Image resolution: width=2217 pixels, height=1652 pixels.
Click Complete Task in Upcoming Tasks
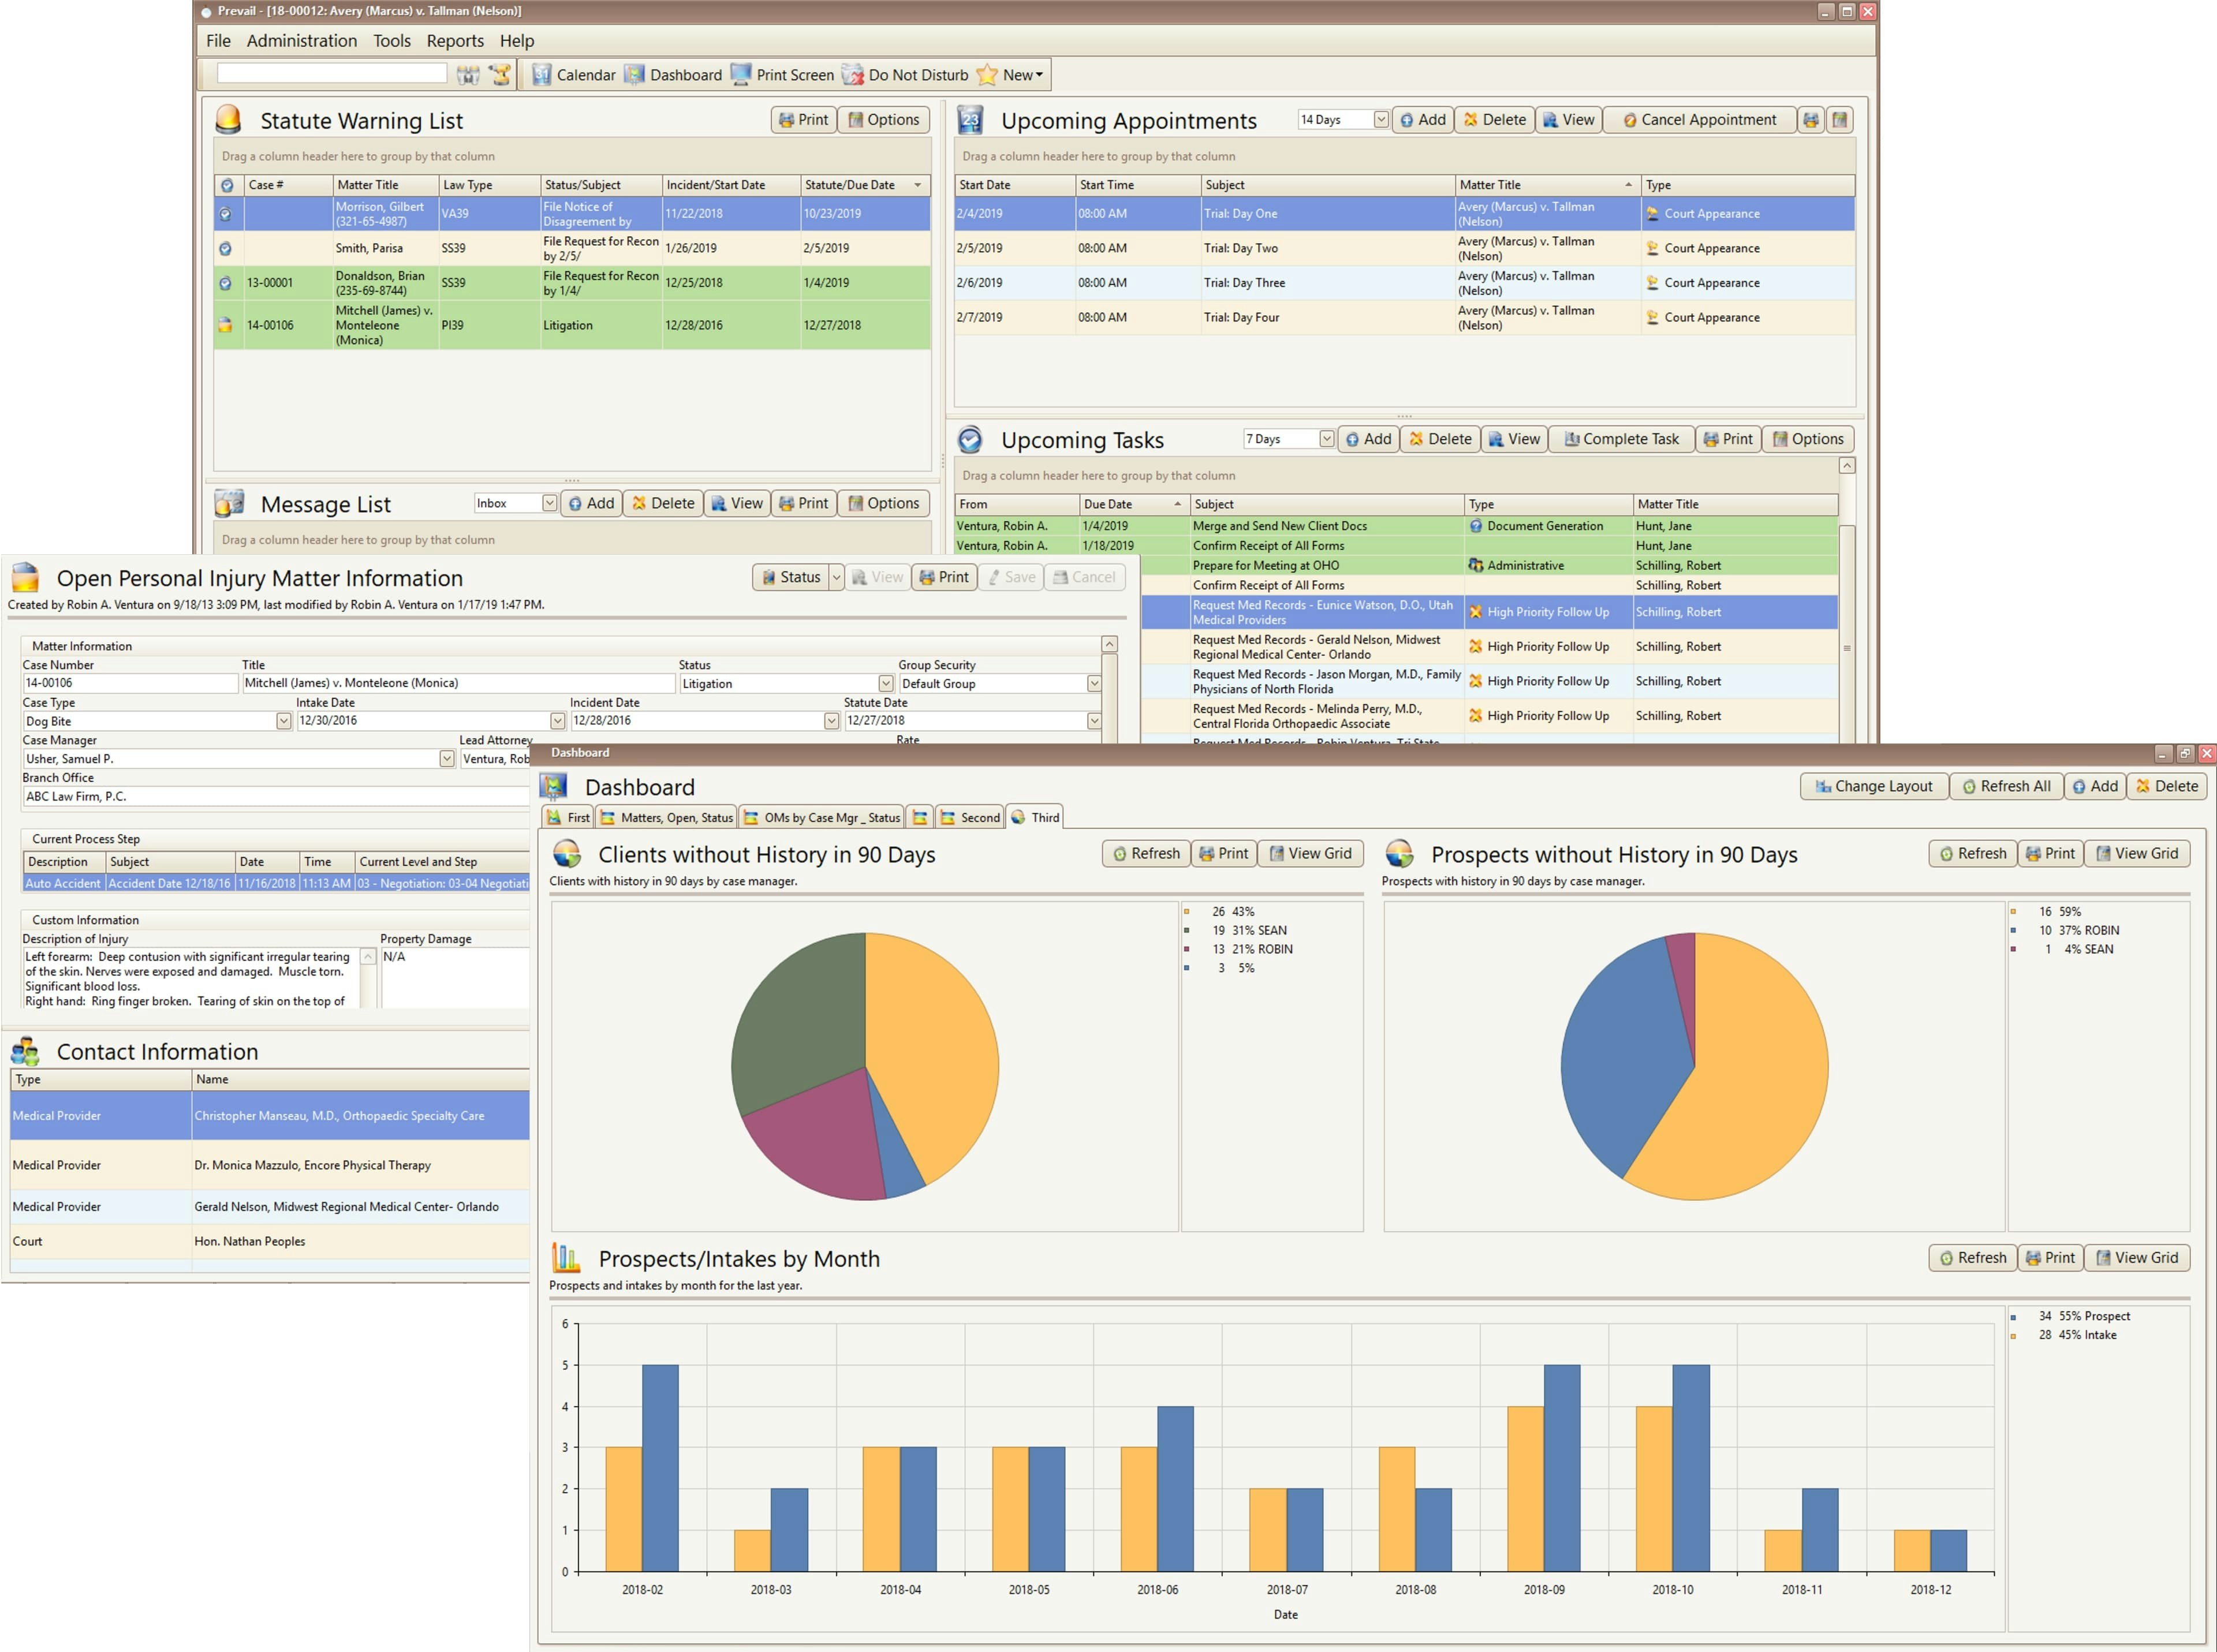pos(1621,439)
